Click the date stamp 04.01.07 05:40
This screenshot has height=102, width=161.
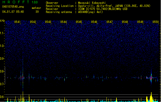(x=13, y=12)
